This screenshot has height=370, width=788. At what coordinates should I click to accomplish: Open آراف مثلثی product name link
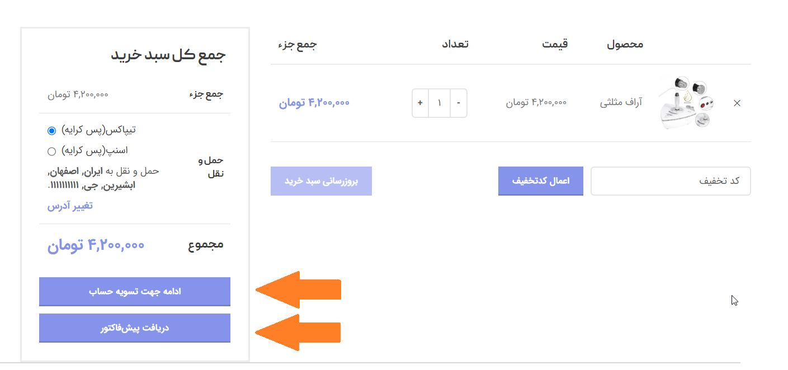coord(621,103)
